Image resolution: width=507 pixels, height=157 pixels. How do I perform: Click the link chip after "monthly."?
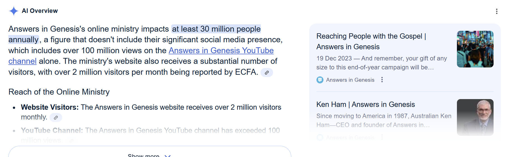click(56, 118)
